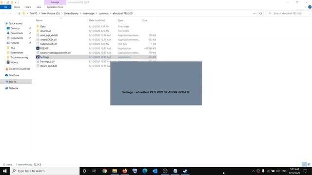The height and width of the screenshot is (175, 312).
Task: Open Screenshots in the navigation pane
Action: 17,52
